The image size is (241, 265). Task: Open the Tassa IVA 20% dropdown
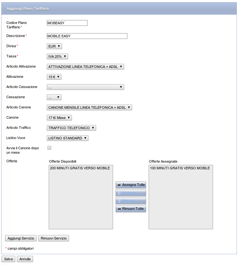(x=57, y=56)
